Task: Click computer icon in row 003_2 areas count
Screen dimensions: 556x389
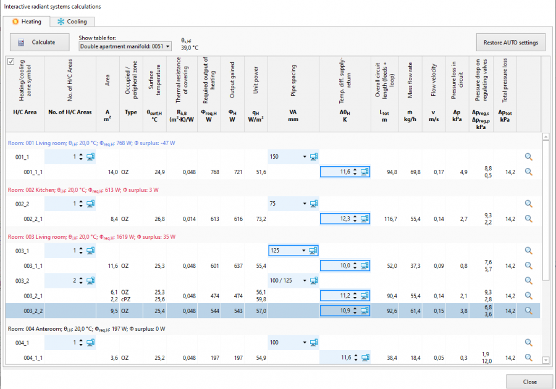Action: coord(90,280)
